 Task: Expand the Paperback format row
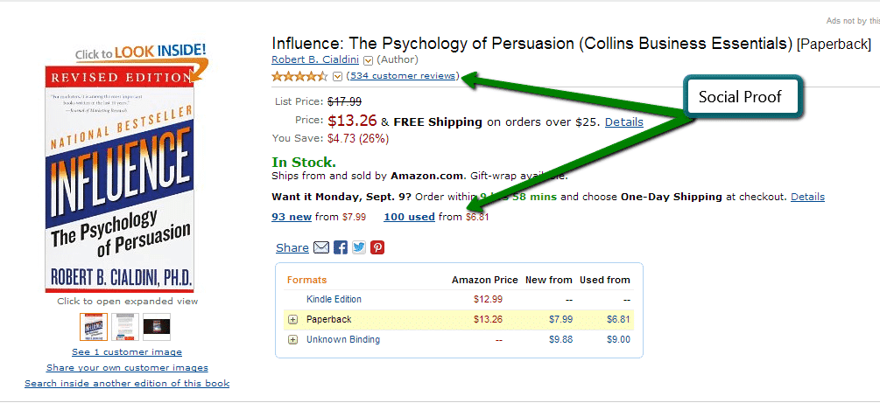[292, 319]
